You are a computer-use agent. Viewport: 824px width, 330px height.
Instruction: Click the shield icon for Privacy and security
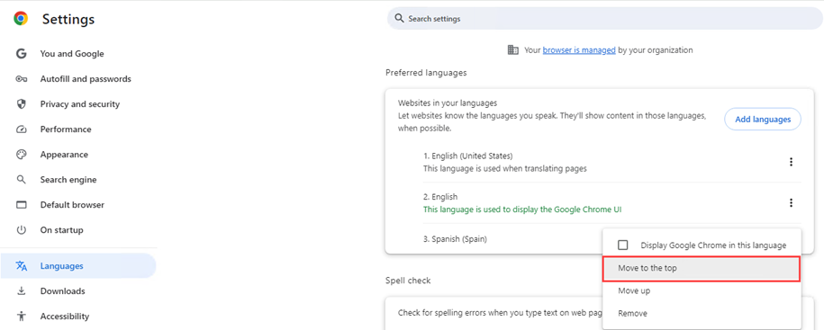21,104
